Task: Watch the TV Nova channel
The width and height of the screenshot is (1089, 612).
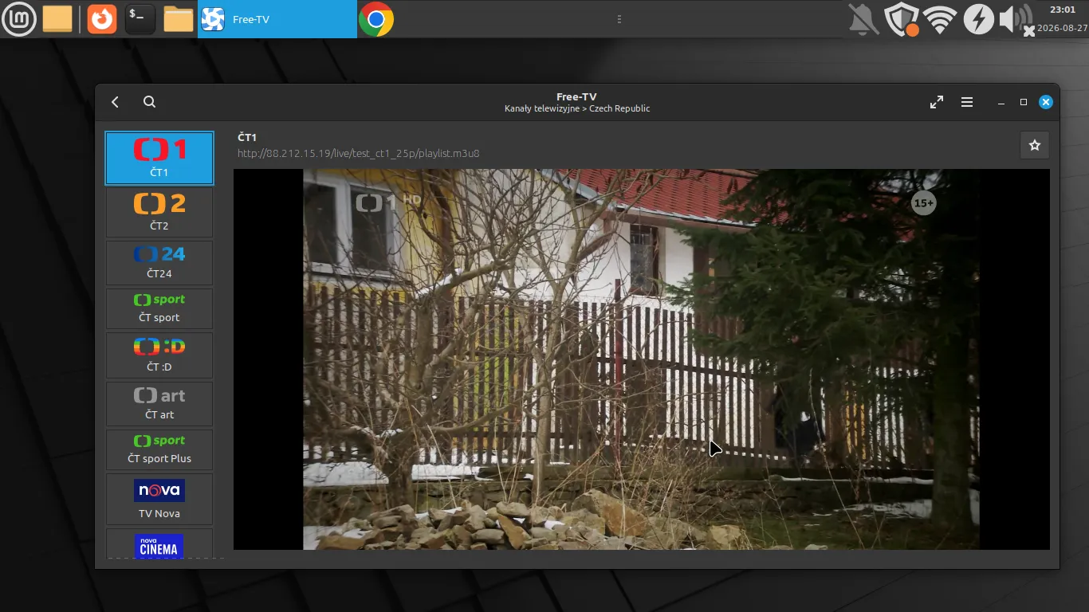Action: coord(159,500)
